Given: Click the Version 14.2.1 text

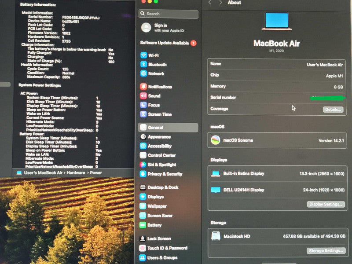Looking at the screenshot, I should (x=331, y=140).
